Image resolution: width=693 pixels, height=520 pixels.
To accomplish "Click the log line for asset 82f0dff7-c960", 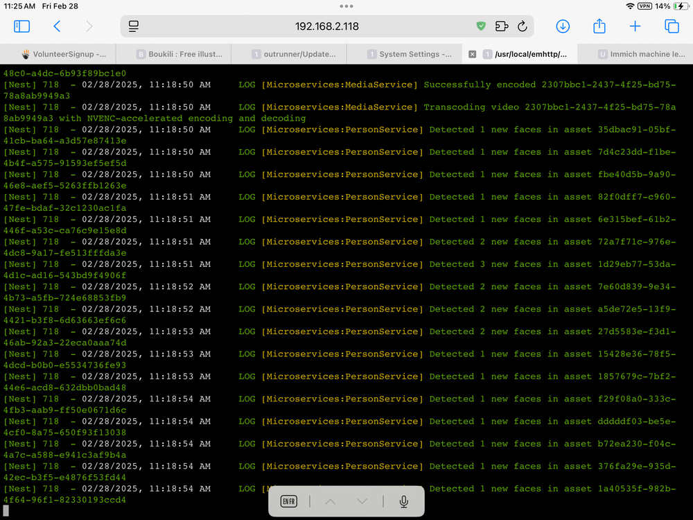I will click(x=340, y=202).
